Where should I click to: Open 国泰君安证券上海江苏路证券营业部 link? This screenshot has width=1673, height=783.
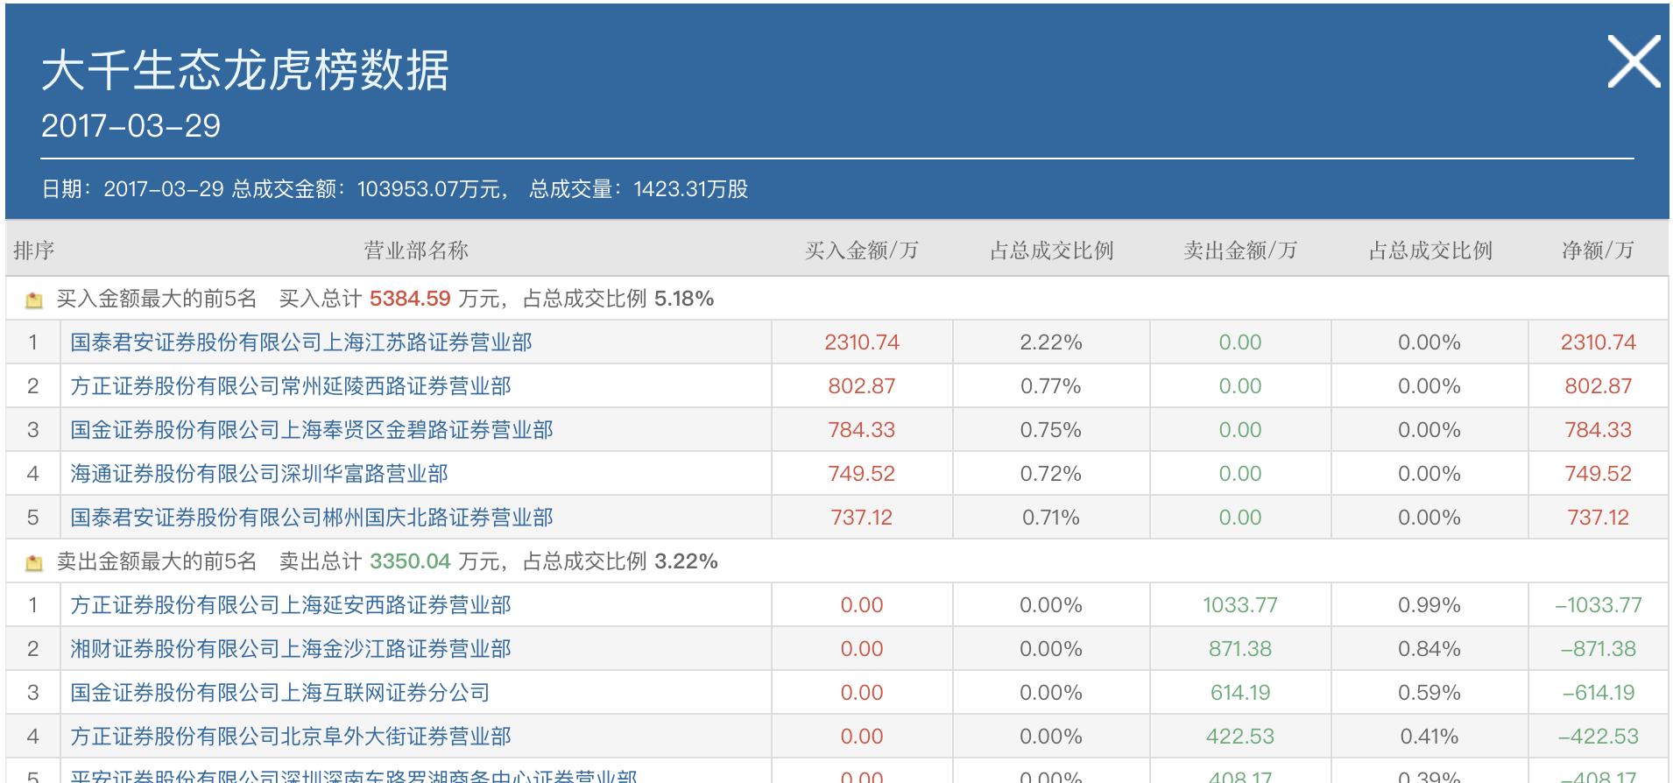tap(301, 342)
